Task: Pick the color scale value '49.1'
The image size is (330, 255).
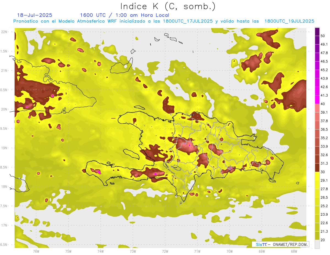Action: click(x=324, y=44)
